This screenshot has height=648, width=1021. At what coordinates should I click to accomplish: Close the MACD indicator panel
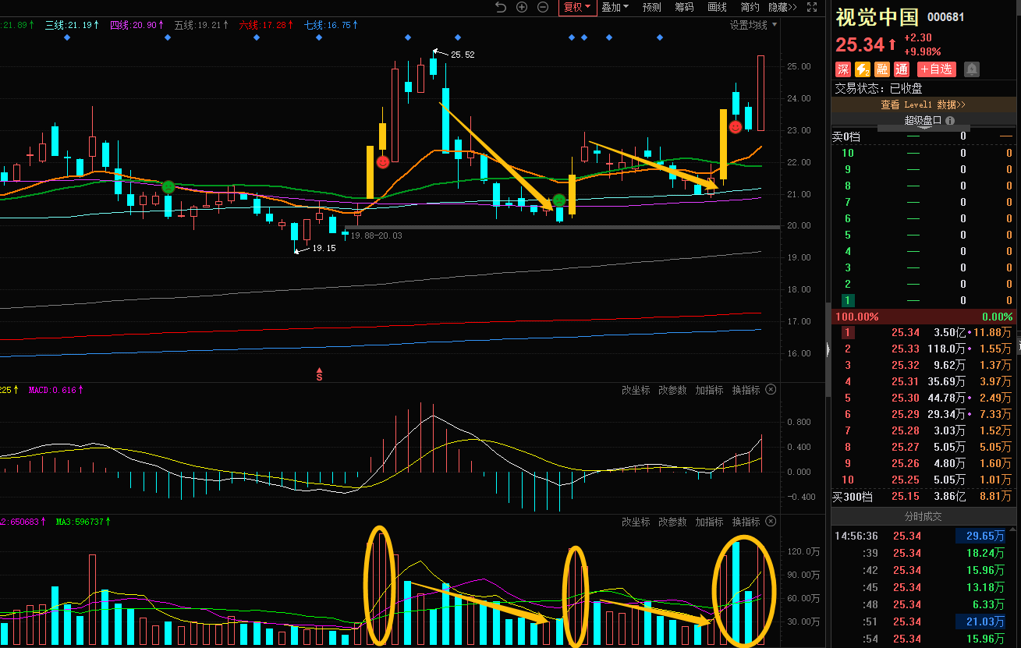[771, 390]
